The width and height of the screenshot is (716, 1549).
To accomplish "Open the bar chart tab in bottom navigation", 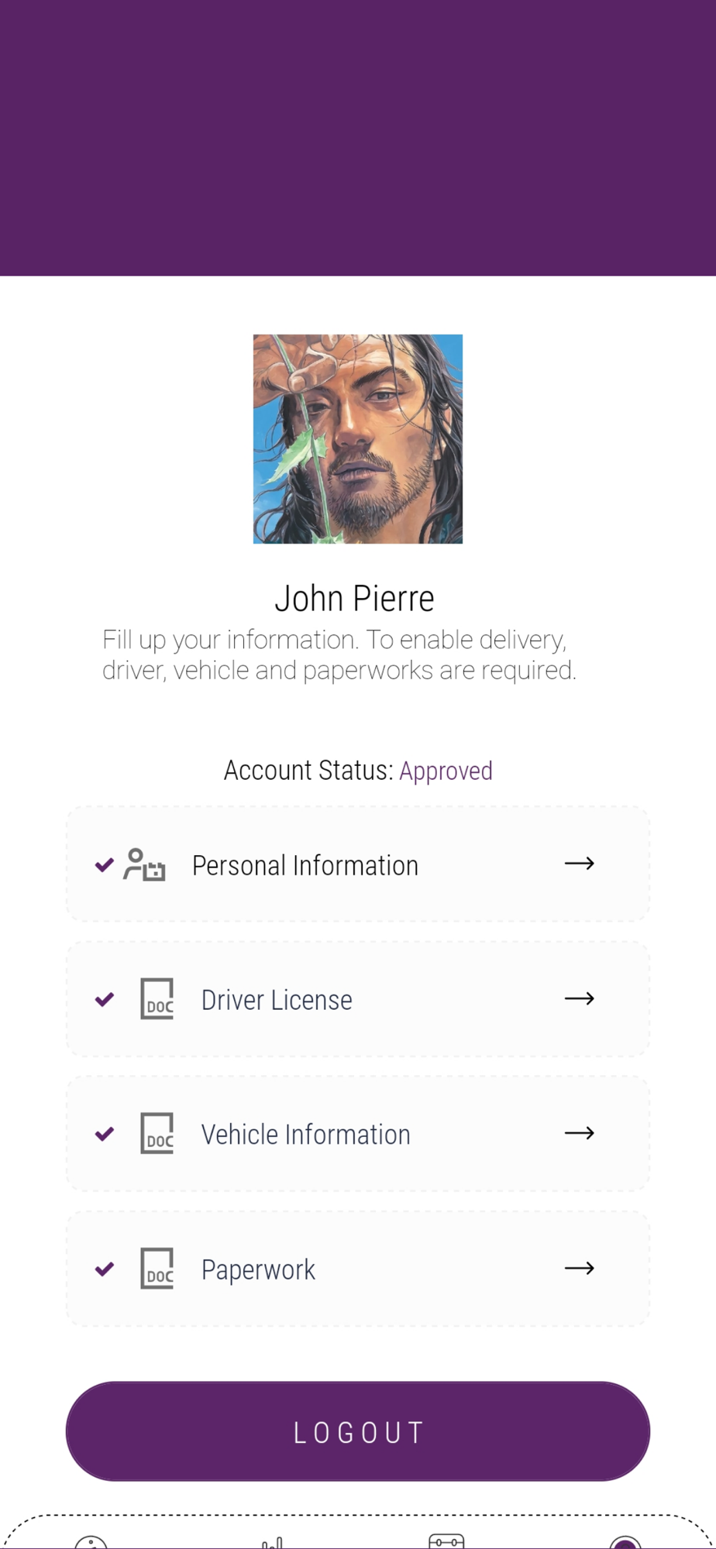I will pos(272,1543).
